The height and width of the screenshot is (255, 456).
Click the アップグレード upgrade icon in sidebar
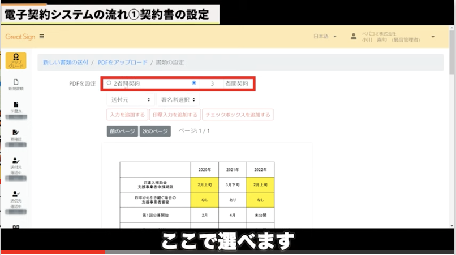coord(16,60)
